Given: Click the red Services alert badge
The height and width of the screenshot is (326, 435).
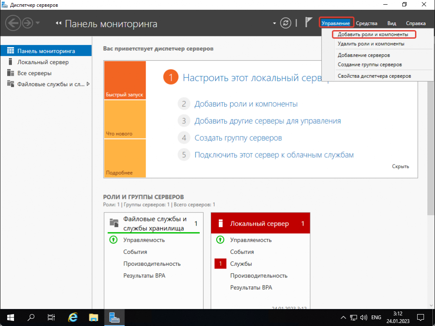Looking at the screenshot, I should pyautogui.click(x=220, y=264).
